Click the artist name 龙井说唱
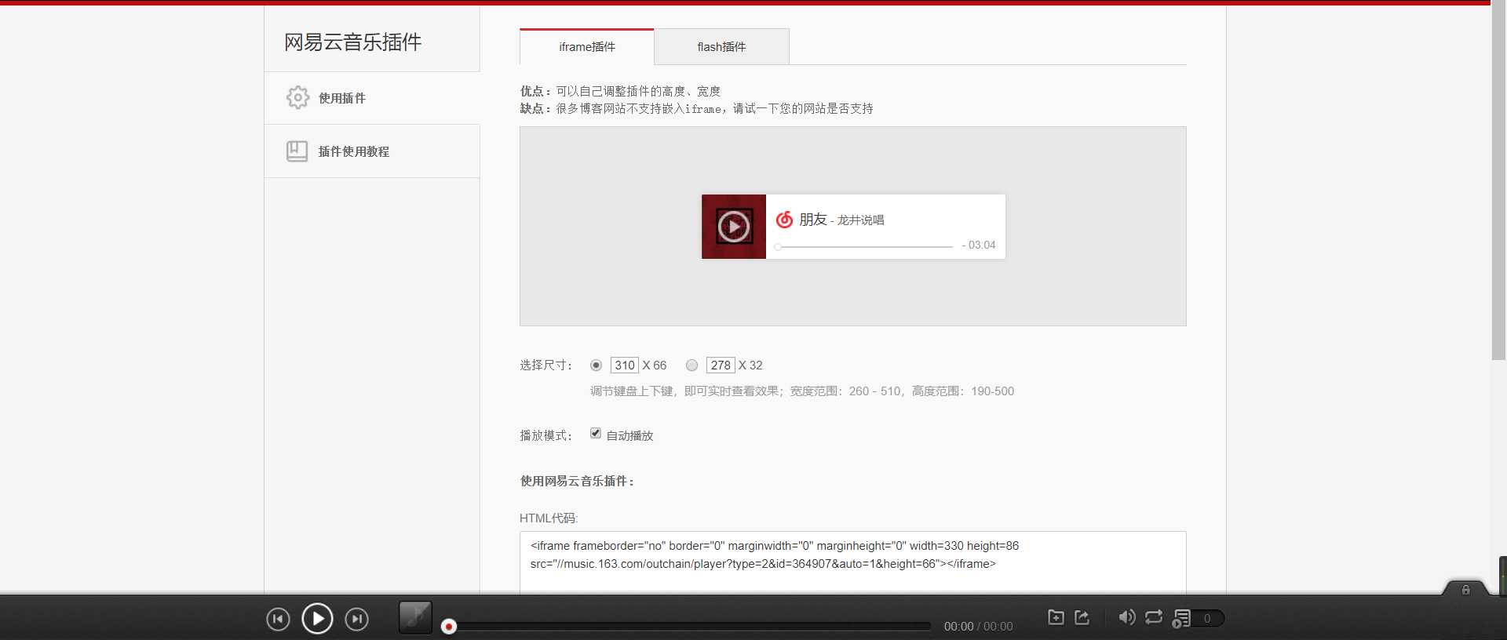Image resolution: width=1507 pixels, height=640 pixels. tap(860, 220)
